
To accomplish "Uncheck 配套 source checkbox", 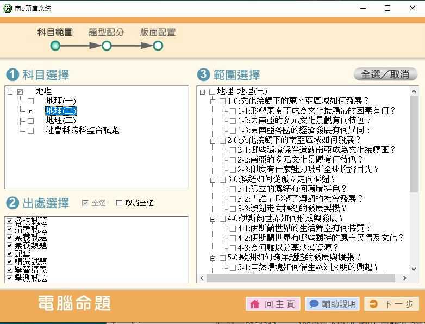I will click(9, 253).
